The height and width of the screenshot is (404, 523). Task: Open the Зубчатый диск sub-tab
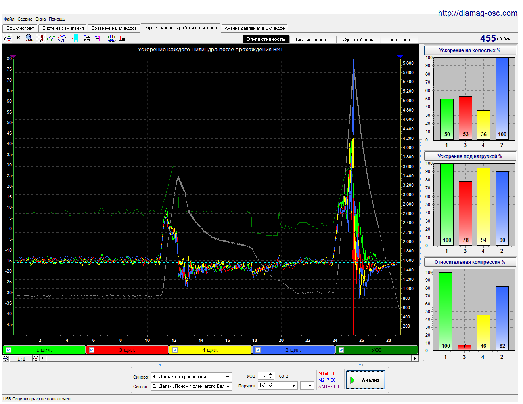358,40
